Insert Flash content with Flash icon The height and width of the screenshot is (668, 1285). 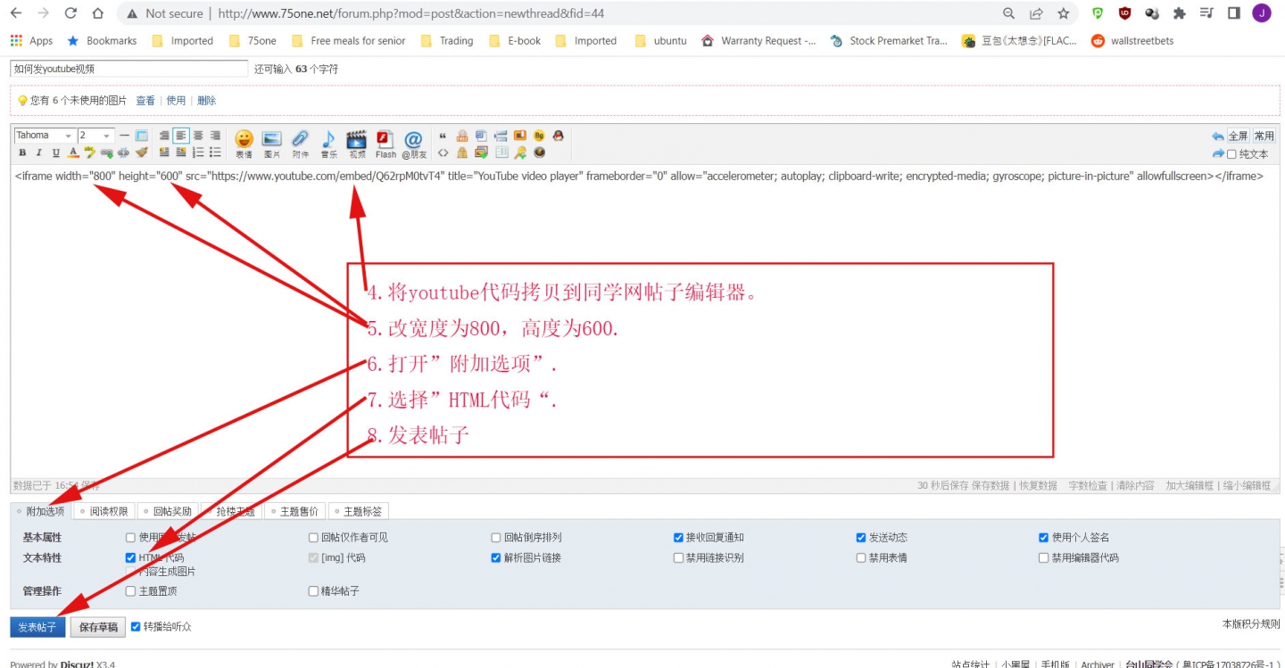point(385,144)
